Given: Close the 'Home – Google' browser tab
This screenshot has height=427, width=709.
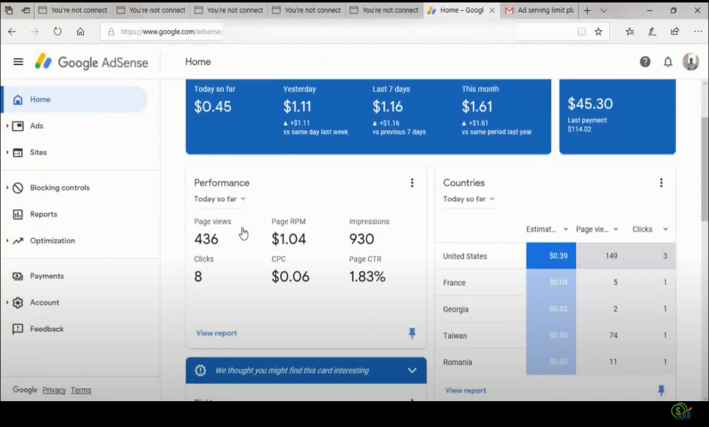Looking at the screenshot, I should pos(492,10).
